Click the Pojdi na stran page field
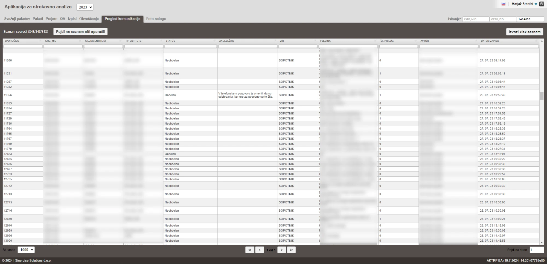This screenshot has height=264, width=547. 536,250
